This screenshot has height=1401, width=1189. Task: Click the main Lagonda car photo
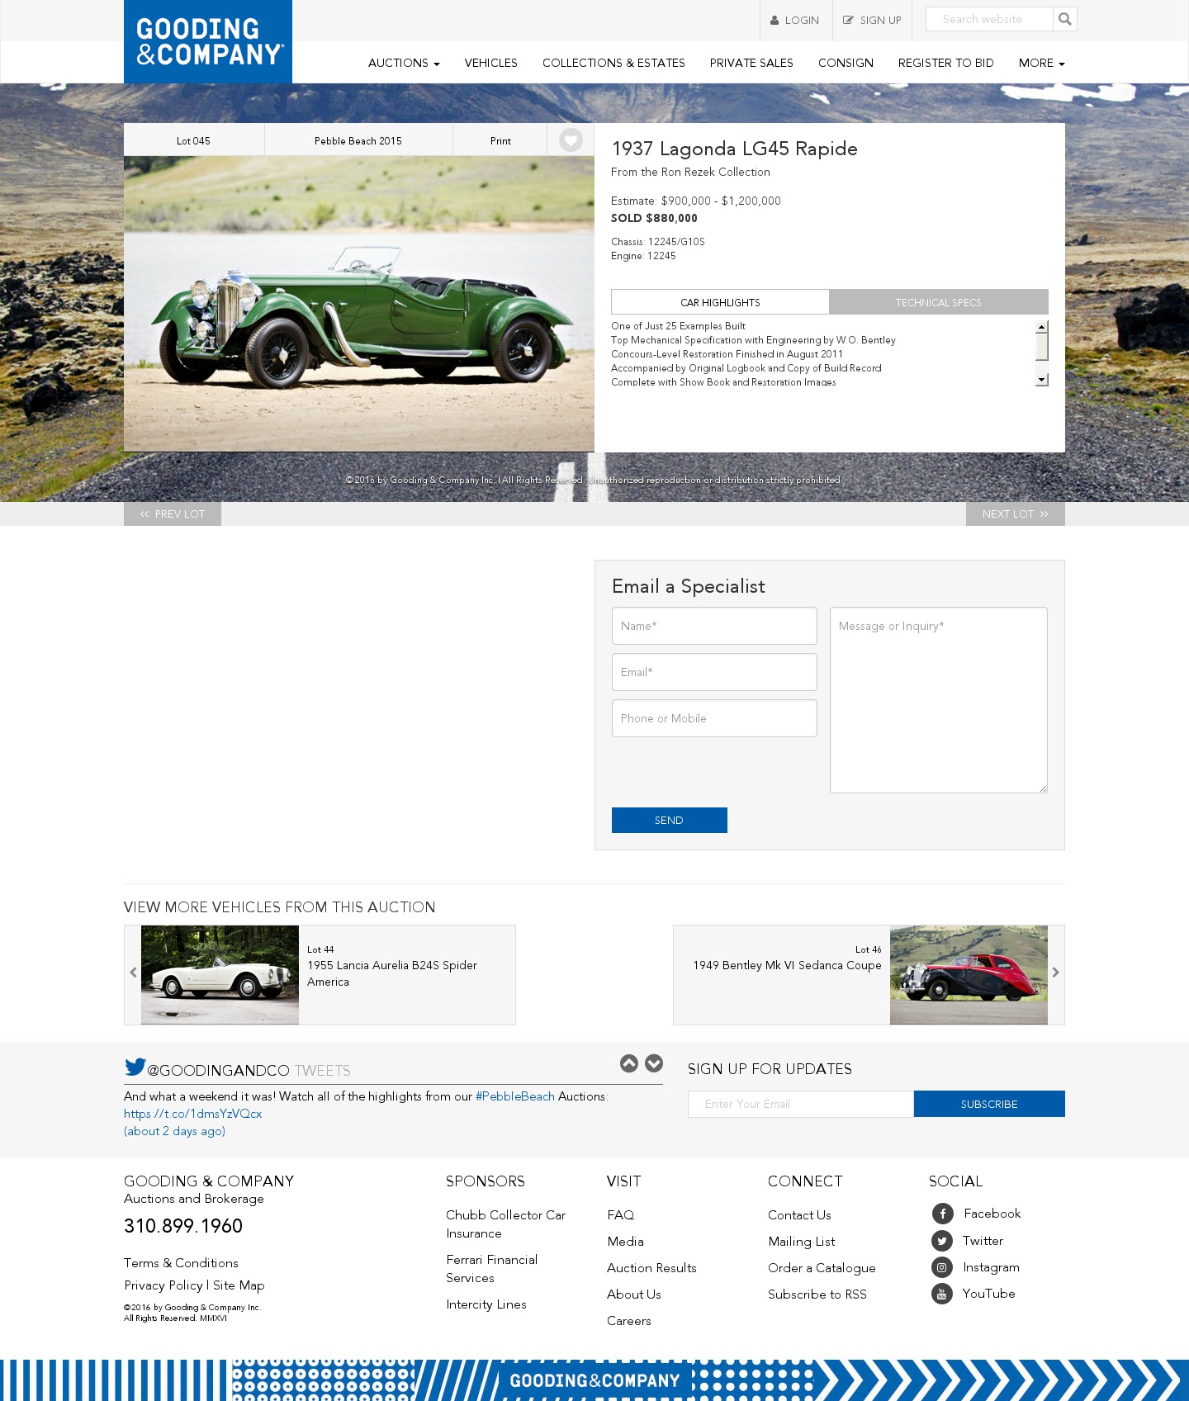click(x=359, y=304)
